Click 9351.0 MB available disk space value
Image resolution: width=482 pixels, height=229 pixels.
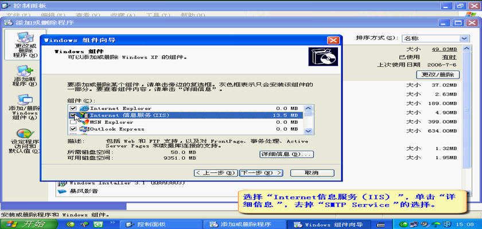click(x=180, y=158)
